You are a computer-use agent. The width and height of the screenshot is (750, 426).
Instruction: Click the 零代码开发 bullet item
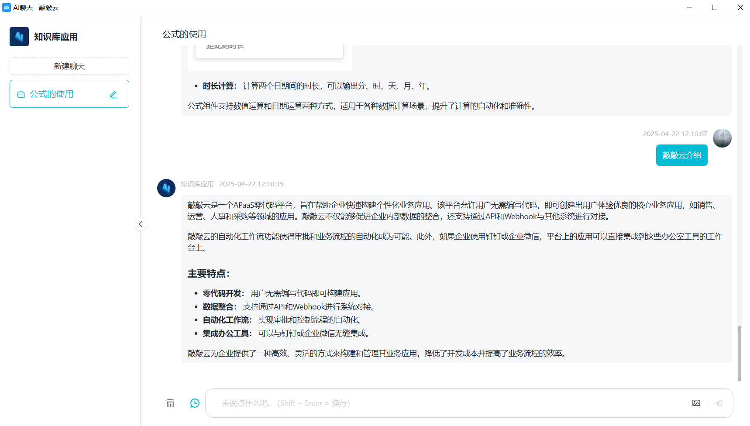(282, 293)
